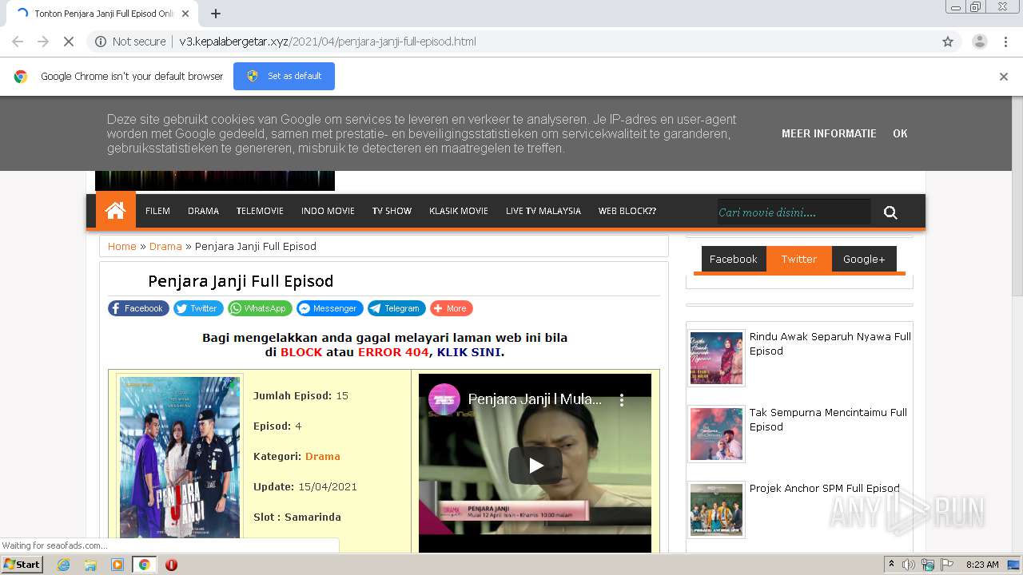Open File Explorer from the taskbar

click(90, 565)
